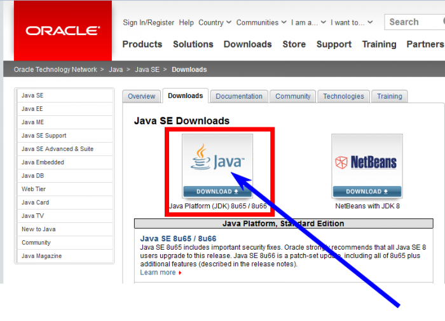Open the Partners menu
This screenshot has width=445, height=321.
pyautogui.click(x=425, y=44)
